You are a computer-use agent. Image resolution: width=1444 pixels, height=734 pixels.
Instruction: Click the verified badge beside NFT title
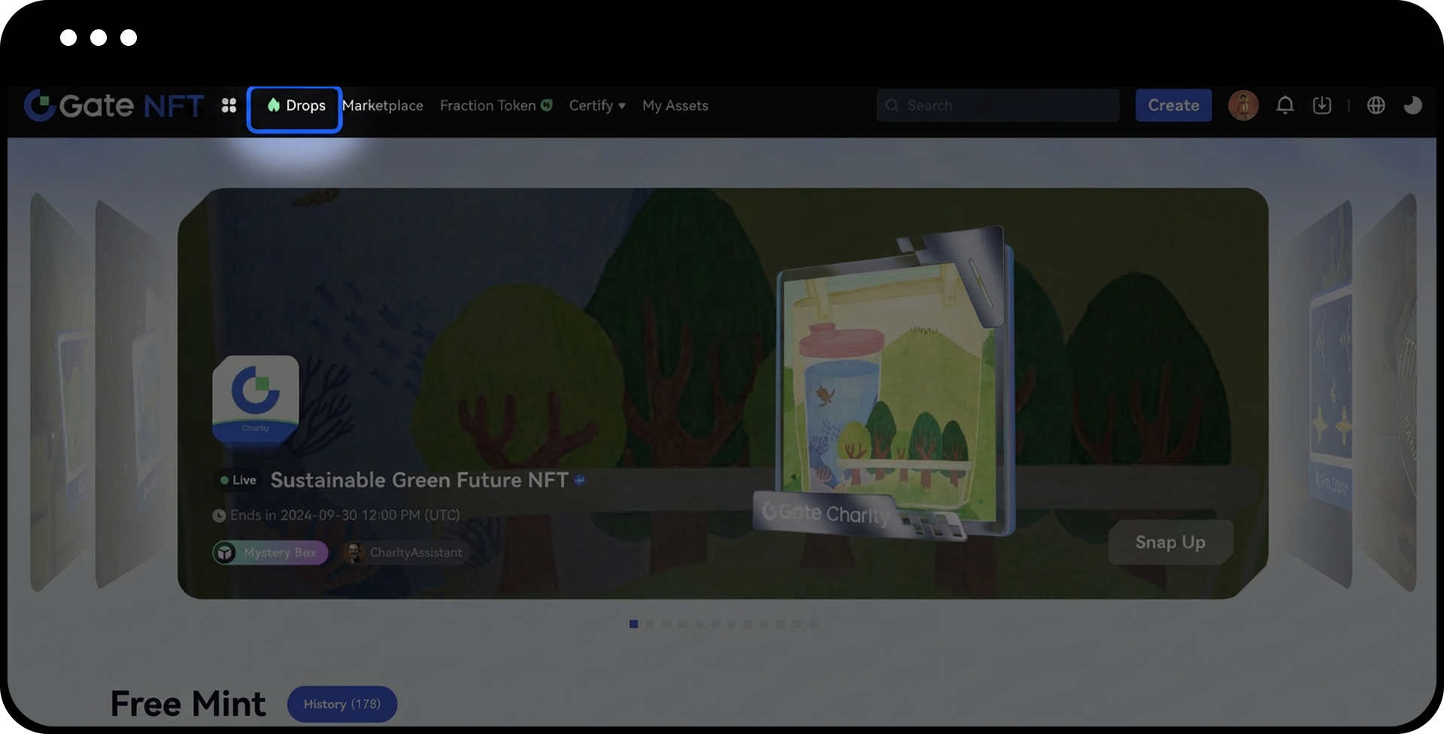pyautogui.click(x=579, y=481)
